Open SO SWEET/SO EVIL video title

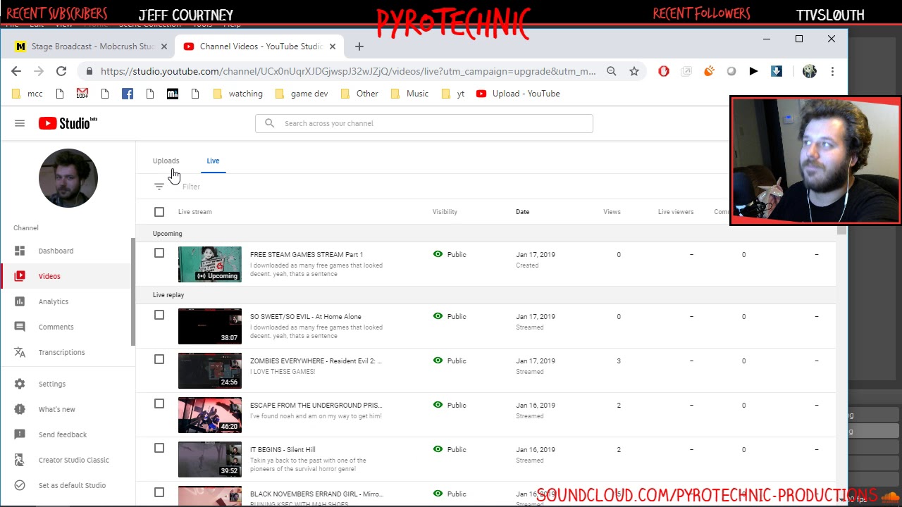(x=306, y=317)
